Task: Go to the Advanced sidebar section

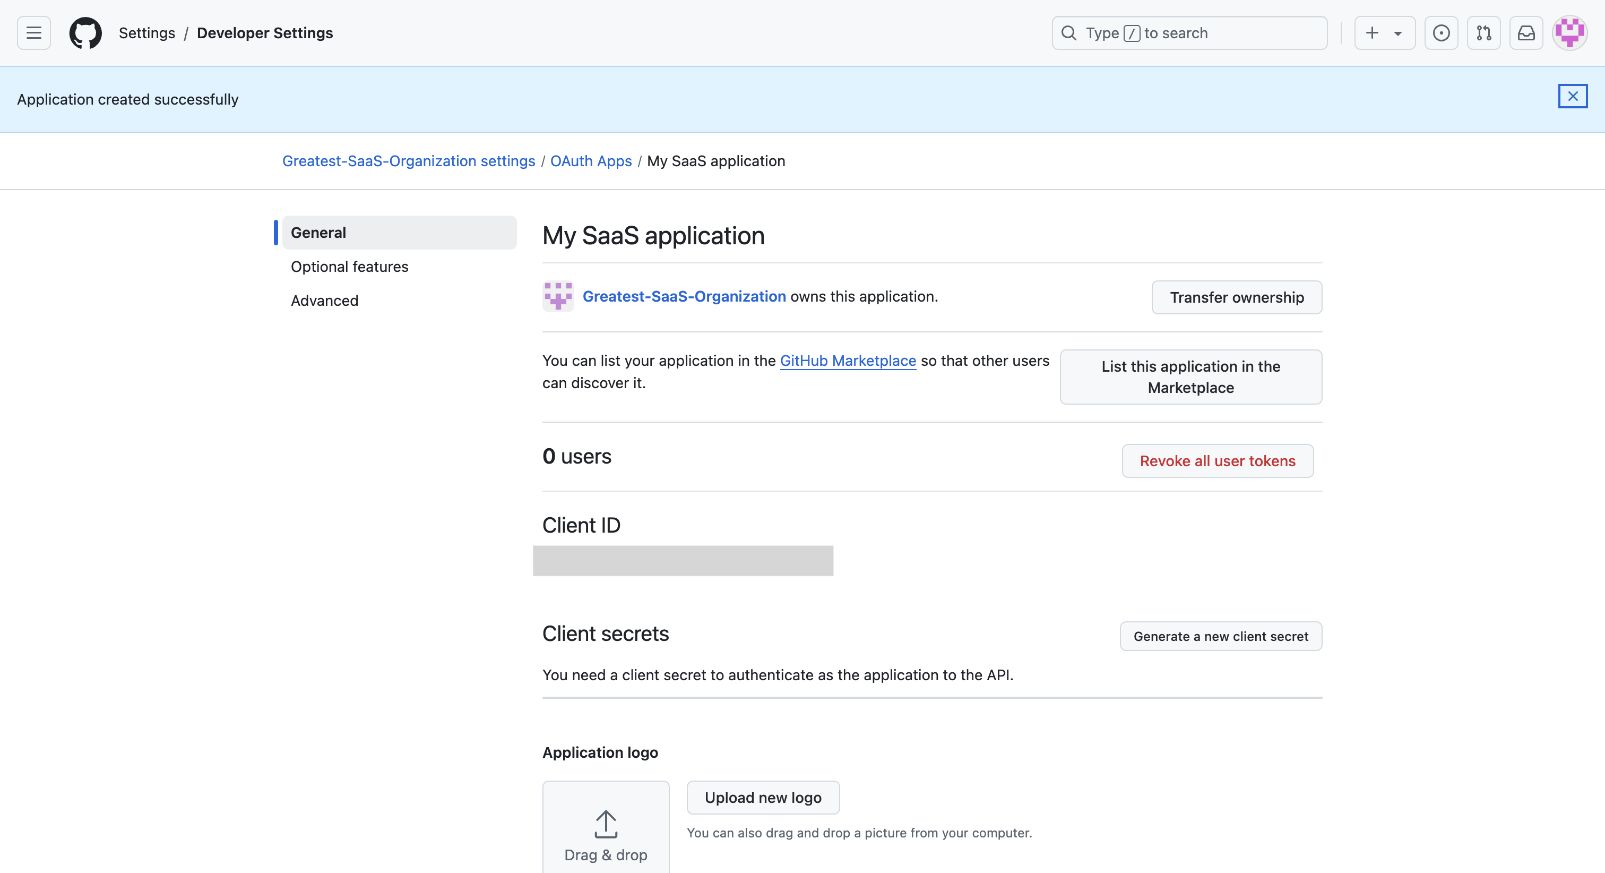Action: click(x=325, y=301)
